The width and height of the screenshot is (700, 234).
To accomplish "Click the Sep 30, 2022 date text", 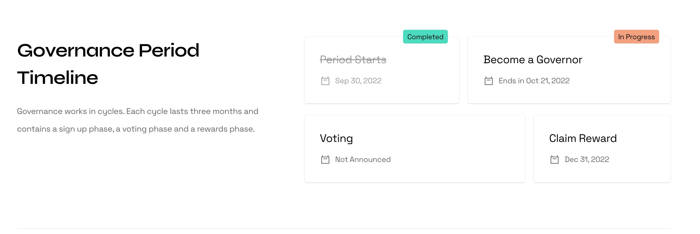I will point(358,81).
